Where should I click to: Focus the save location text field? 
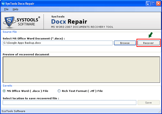point(69,103)
